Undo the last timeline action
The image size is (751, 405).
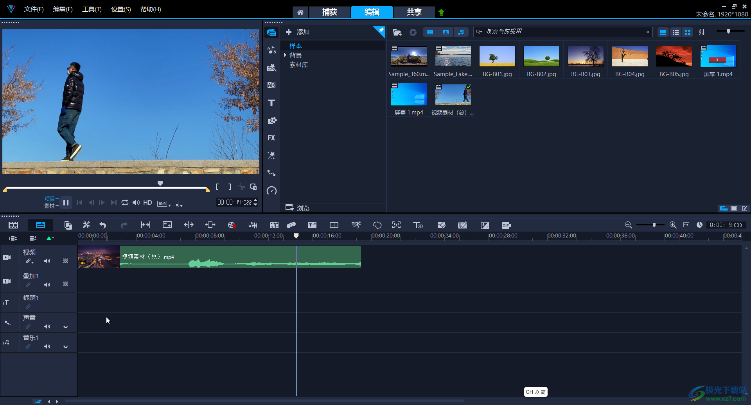(103, 225)
